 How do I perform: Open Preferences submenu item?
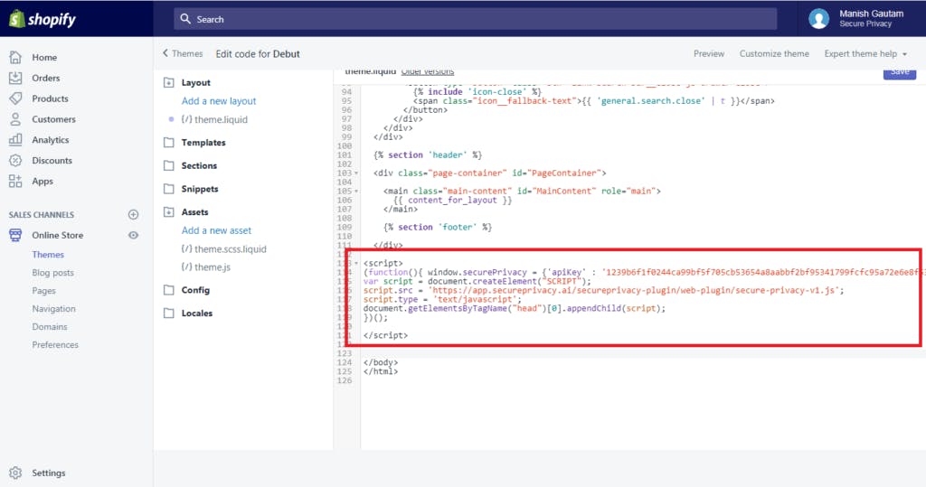pyautogui.click(x=55, y=345)
